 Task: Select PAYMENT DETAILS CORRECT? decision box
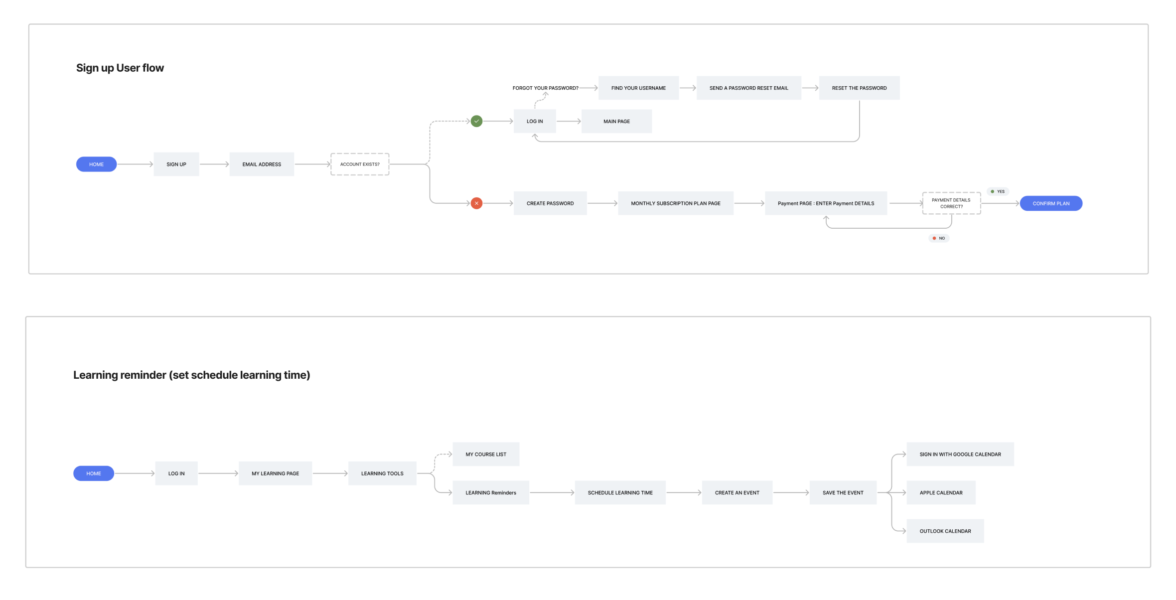[x=951, y=203]
